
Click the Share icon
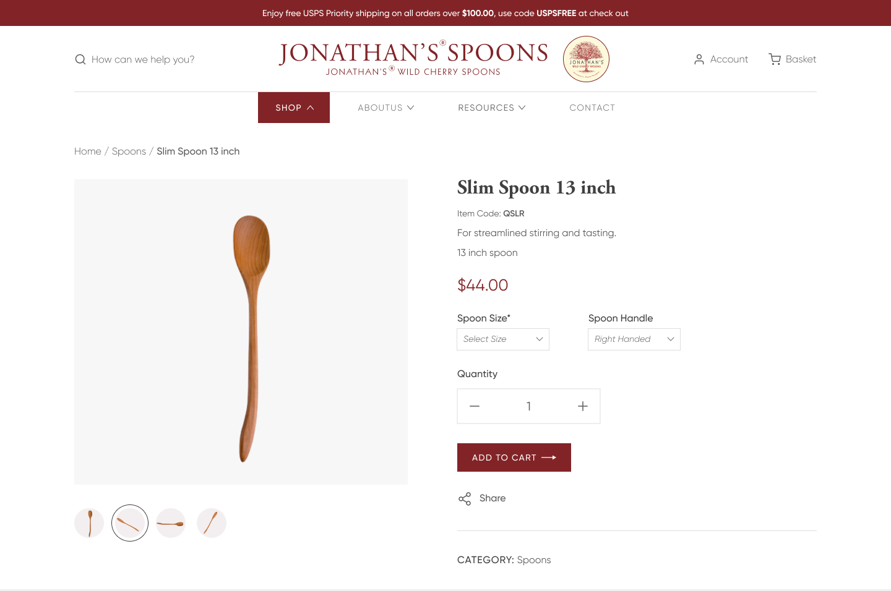point(465,498)
